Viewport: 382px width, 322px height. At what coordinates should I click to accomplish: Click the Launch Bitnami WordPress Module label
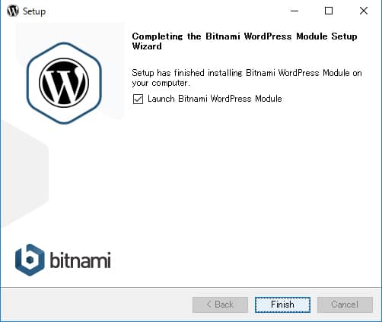coord(215,99)
